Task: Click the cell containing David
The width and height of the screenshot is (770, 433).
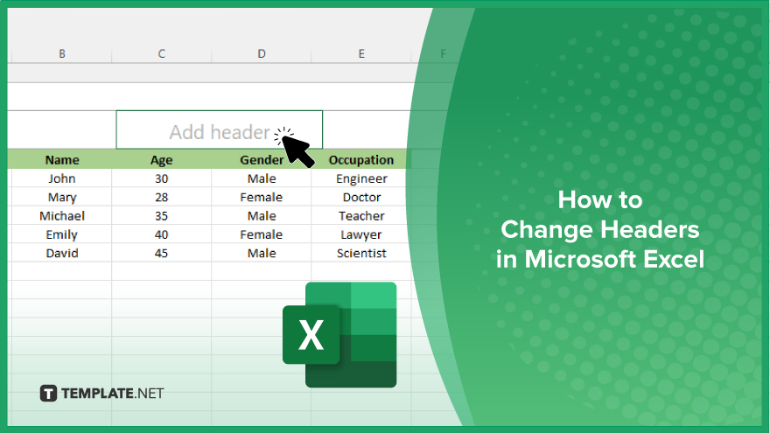Action: tap(62, 253)
